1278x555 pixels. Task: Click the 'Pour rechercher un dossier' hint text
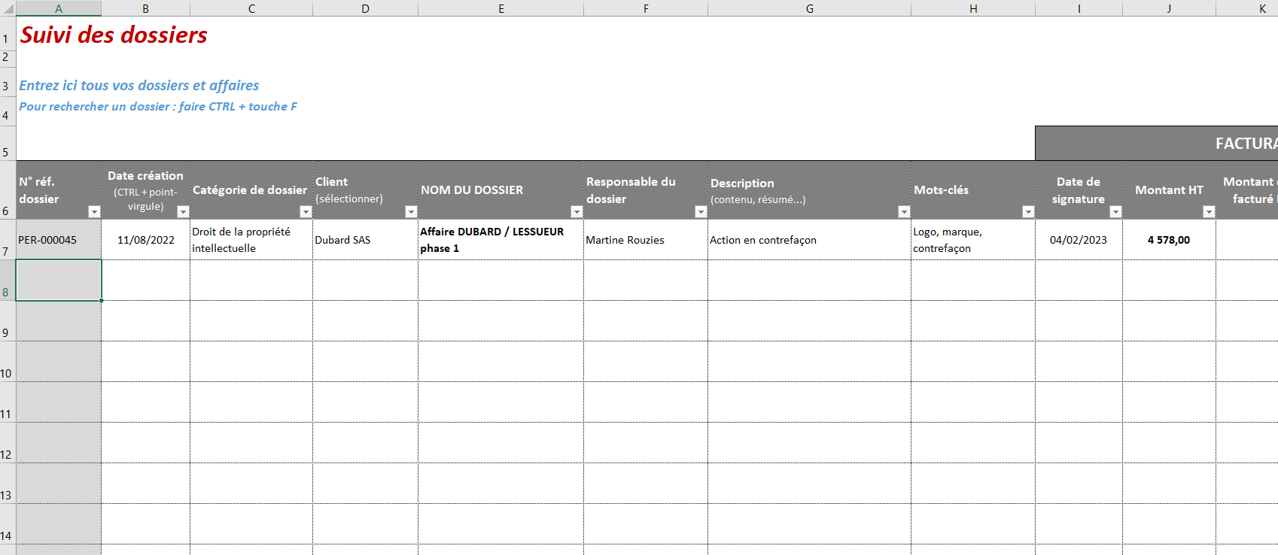158,107
